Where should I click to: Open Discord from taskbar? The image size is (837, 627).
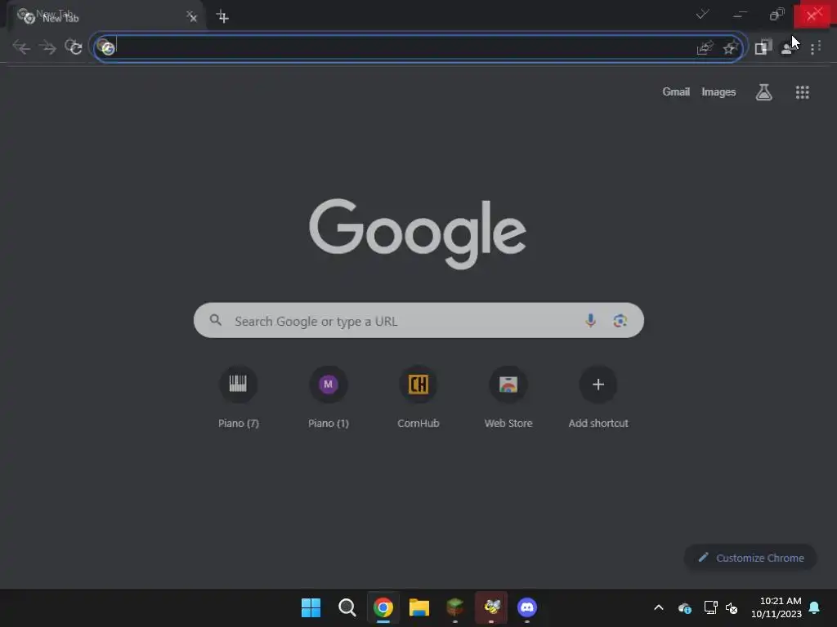pos(527,607)
